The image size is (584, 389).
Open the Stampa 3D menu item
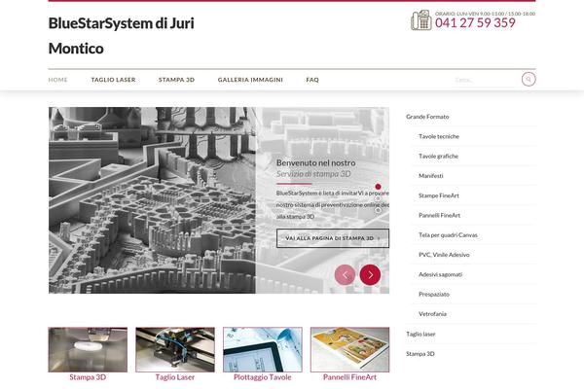(x=176, y=80)
